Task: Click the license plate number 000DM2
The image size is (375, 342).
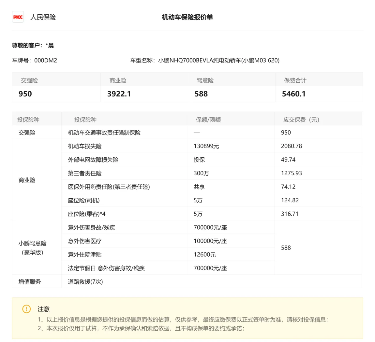Action: (x=46, y=60)
